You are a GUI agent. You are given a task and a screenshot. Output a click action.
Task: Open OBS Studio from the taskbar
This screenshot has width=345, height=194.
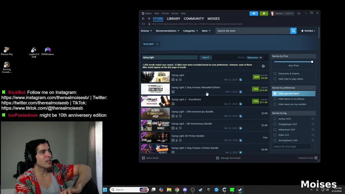(193, 190)
